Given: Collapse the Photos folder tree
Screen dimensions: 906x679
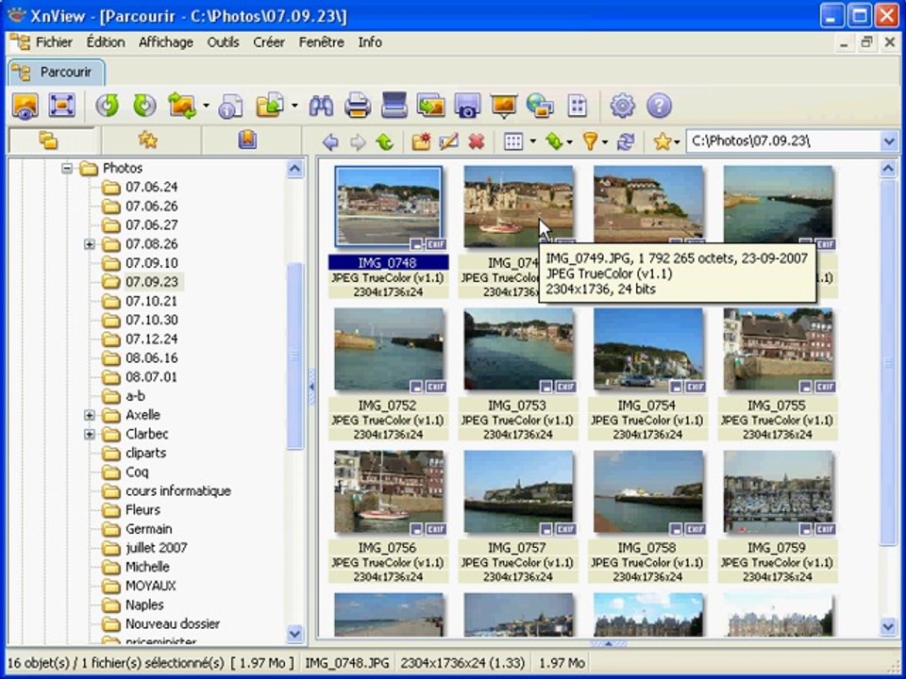Looking at the screenshot, I should pos(67,169).
